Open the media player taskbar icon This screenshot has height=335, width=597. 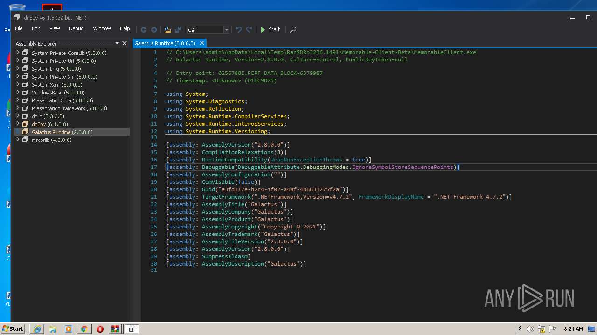69,329
